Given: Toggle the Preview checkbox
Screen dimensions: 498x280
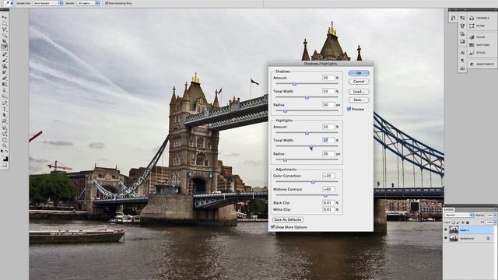Looking at the screenshot, I should tap(349, 109).
